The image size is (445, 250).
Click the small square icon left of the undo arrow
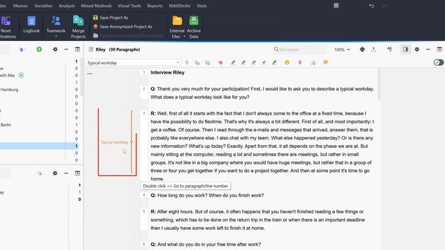336,6
